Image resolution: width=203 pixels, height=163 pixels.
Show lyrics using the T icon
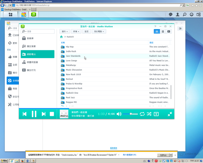coord(156,114)
